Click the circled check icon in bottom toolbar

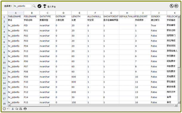point(4,109)
